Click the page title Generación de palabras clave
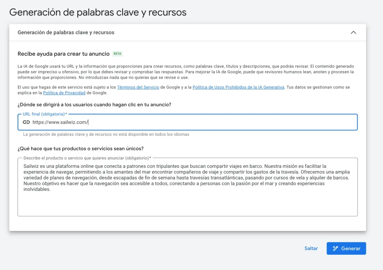 [x=98, y=12]
